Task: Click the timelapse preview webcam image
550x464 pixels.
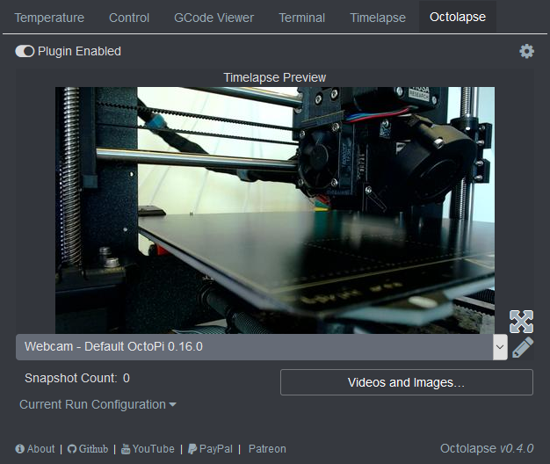Action: 275,210
